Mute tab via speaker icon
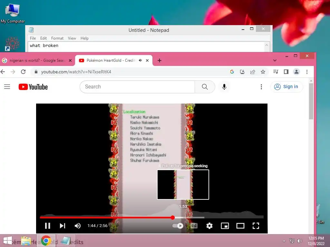 [x=141, y=60]
